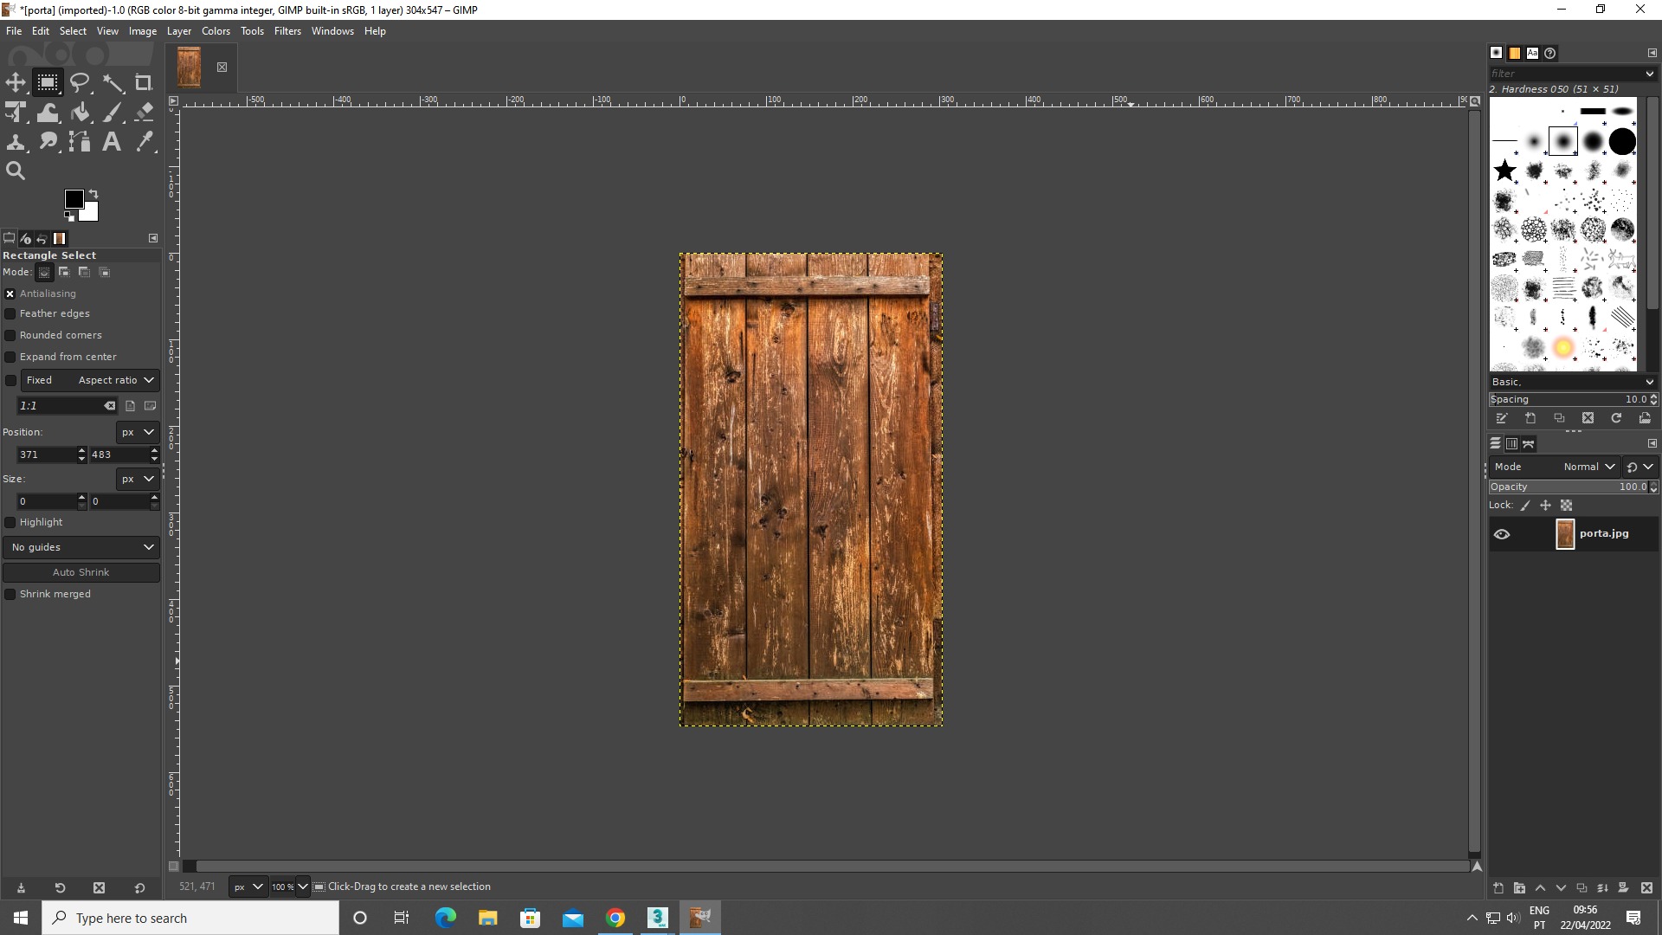This screenshot has width=1662, height=935.
Task: Save tool preset icon in tool options
Action: pos(21,888)
